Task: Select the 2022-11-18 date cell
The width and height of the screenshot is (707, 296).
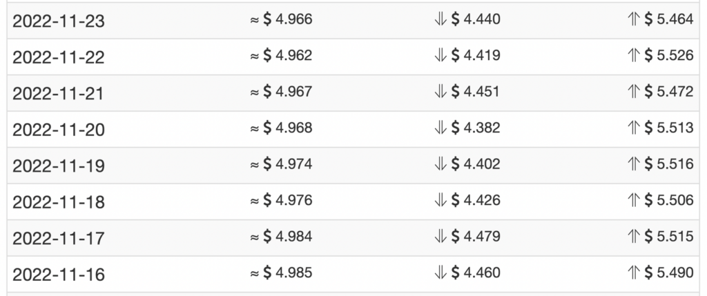Action: coord(59,202)
